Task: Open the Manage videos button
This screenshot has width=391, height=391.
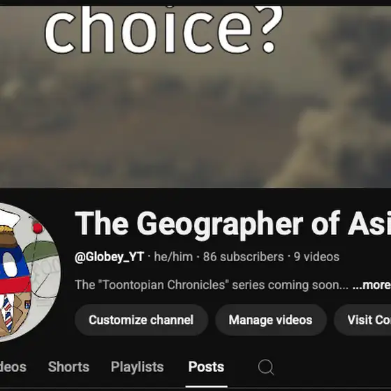Action: [271, 320]
